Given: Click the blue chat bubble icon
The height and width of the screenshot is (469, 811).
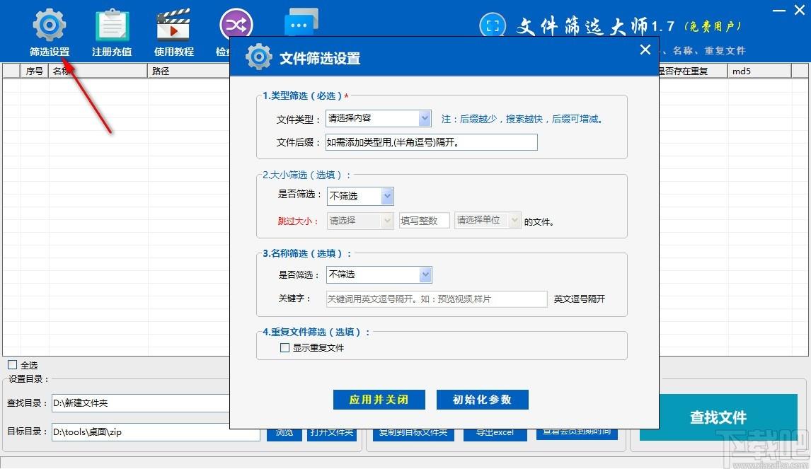Looking at the screenshot, I should pos(301,22).
